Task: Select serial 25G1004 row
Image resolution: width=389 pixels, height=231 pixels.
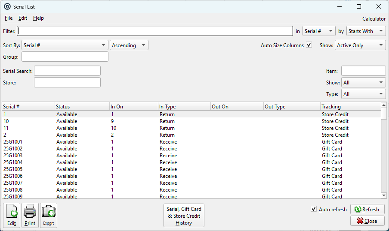Action: coord(191,162)
